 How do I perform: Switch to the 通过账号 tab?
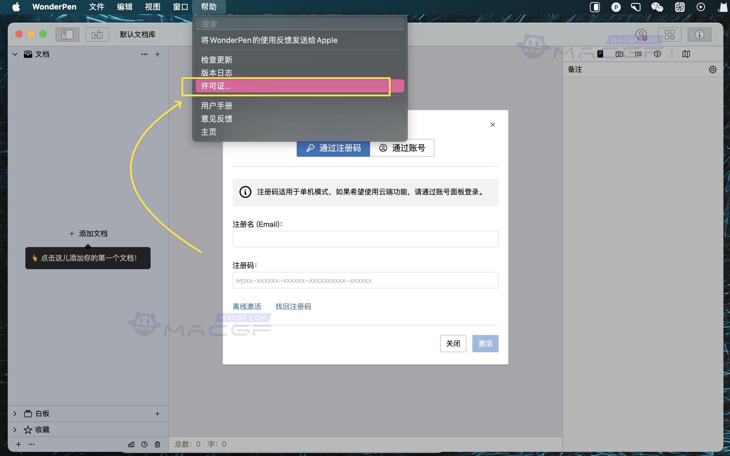tap(402, 148)
